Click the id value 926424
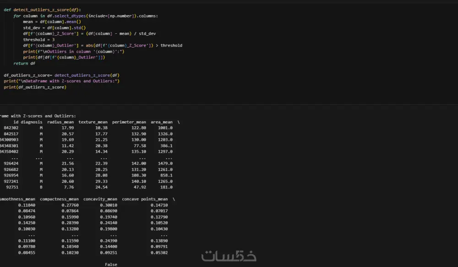The height and width of the screenshot is (267, 458). pyautogui.click(x=11, y=164)
